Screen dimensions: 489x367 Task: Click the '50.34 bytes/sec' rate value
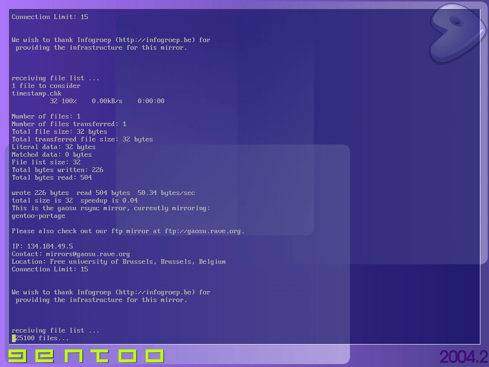(166, 193)
